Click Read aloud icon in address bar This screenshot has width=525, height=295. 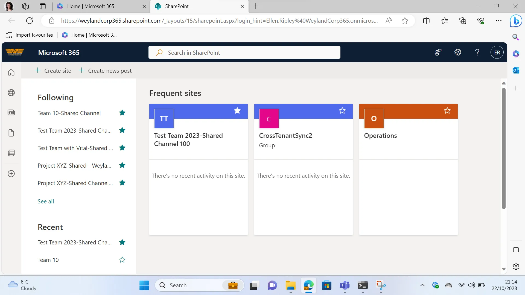(389, 21)
